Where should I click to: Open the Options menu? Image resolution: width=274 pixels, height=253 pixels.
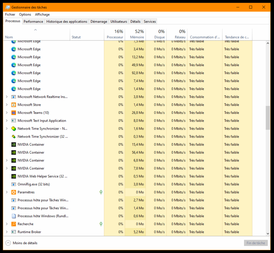25,14
